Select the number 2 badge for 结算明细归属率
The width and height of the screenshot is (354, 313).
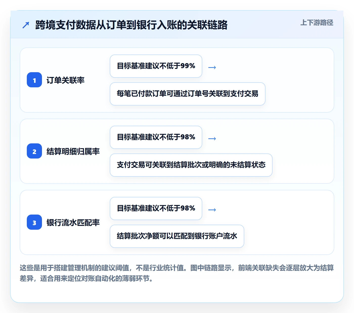tap(34, 151)
